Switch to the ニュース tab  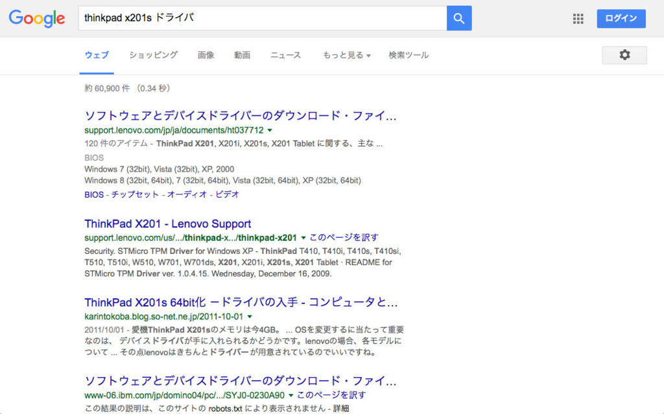286,55
